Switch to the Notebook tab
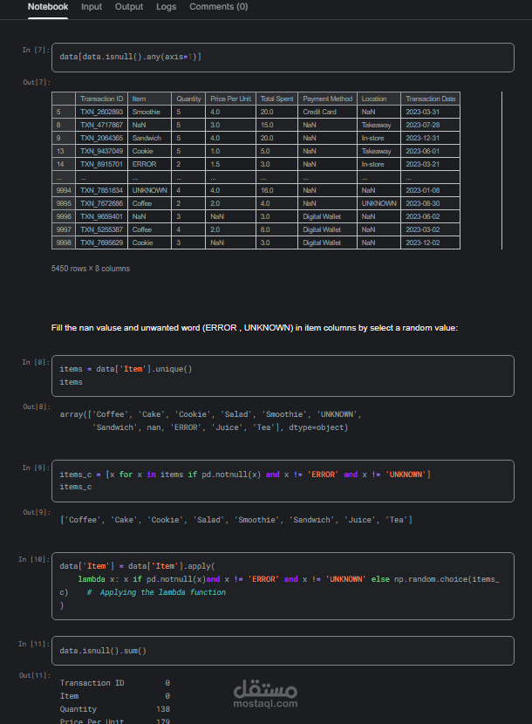The width and height of the screenshot is (532, 724). [48, 7]
